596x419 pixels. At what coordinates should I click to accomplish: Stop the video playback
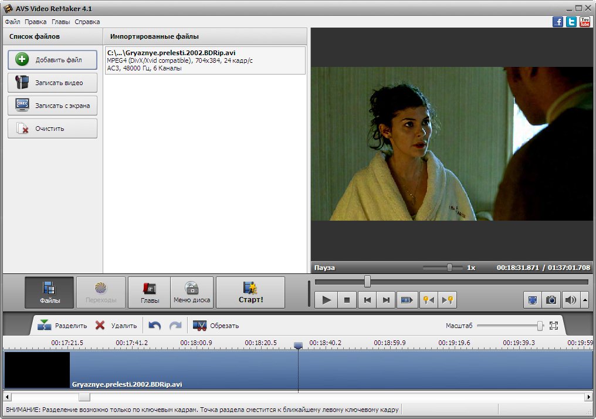point(347,300)
